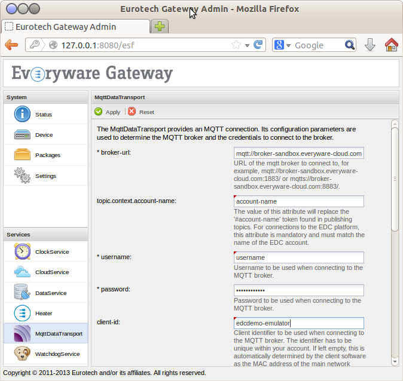Click the copyright footer text
The height and width of the screenshot is (381, 403).
[x=105, y=373]
